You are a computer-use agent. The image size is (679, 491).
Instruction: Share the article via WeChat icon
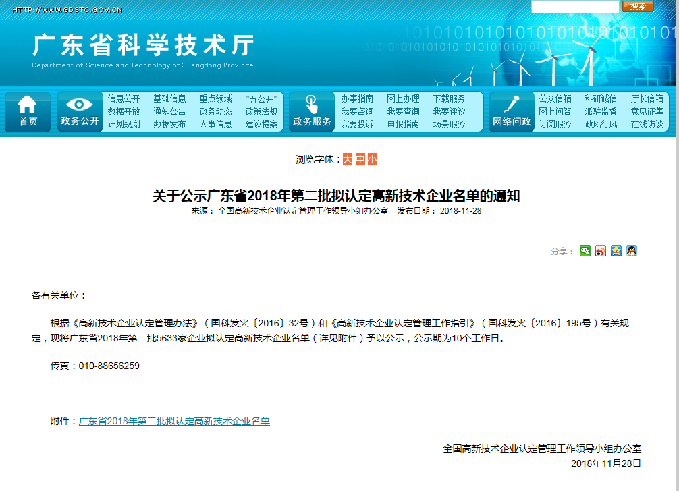pyautogui.click(x=585, y=251)
